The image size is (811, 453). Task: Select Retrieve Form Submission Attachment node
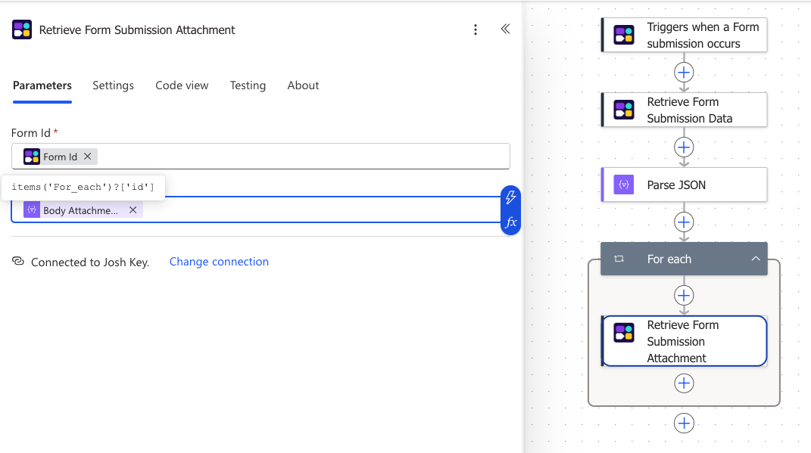point(684,341)
